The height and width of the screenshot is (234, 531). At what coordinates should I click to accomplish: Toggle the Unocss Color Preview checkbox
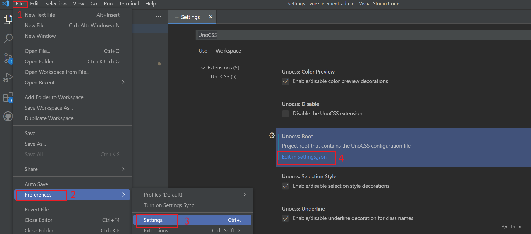click(x=285, y=81)
